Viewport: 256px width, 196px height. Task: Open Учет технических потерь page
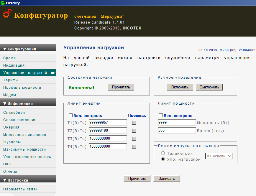pyautogui.click(x=28, y=157)
